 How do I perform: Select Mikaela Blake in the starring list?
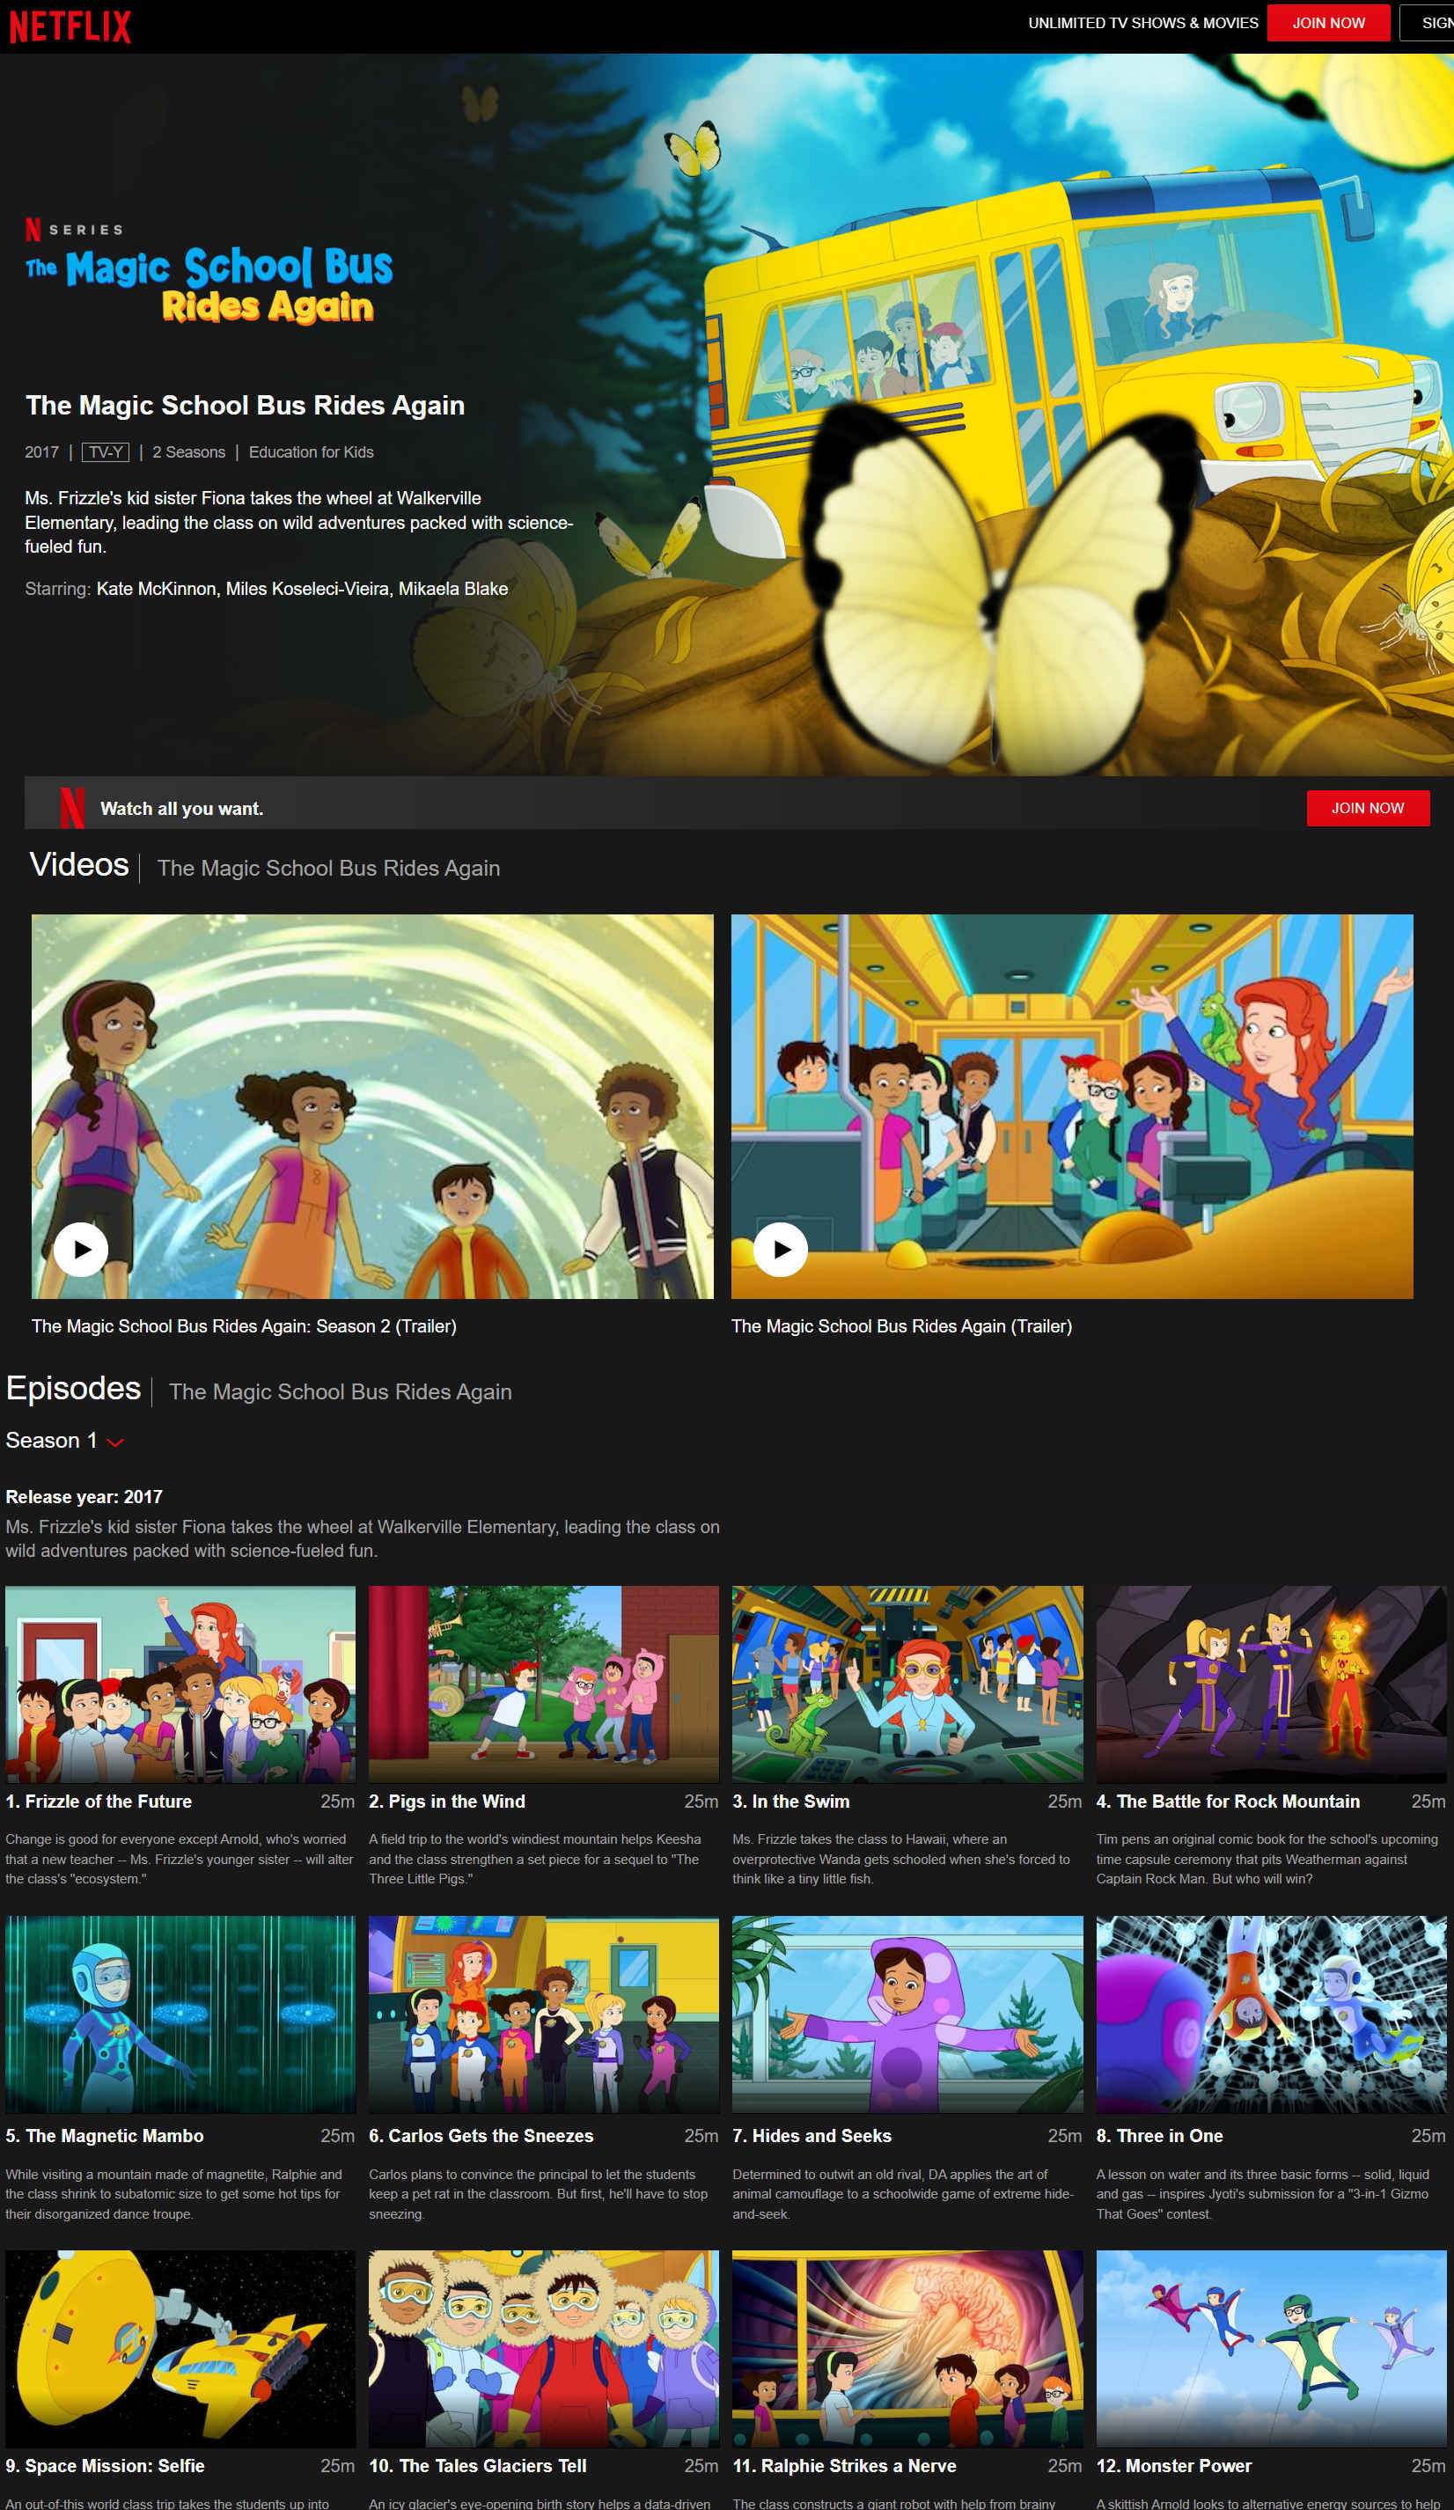pos(453,589)
